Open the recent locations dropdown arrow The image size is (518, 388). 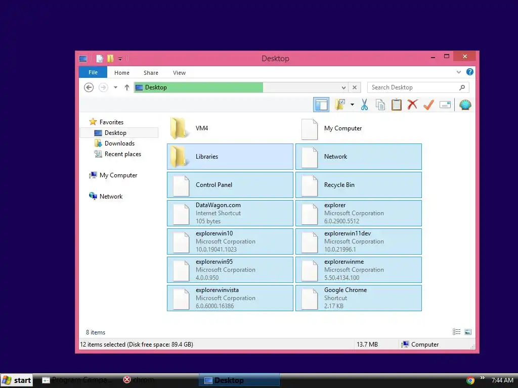pyautogui.click(x=115, y=87)
